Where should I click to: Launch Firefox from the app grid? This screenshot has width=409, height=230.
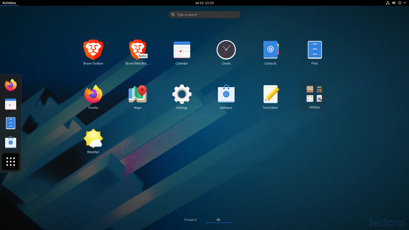tap(93, 94)
